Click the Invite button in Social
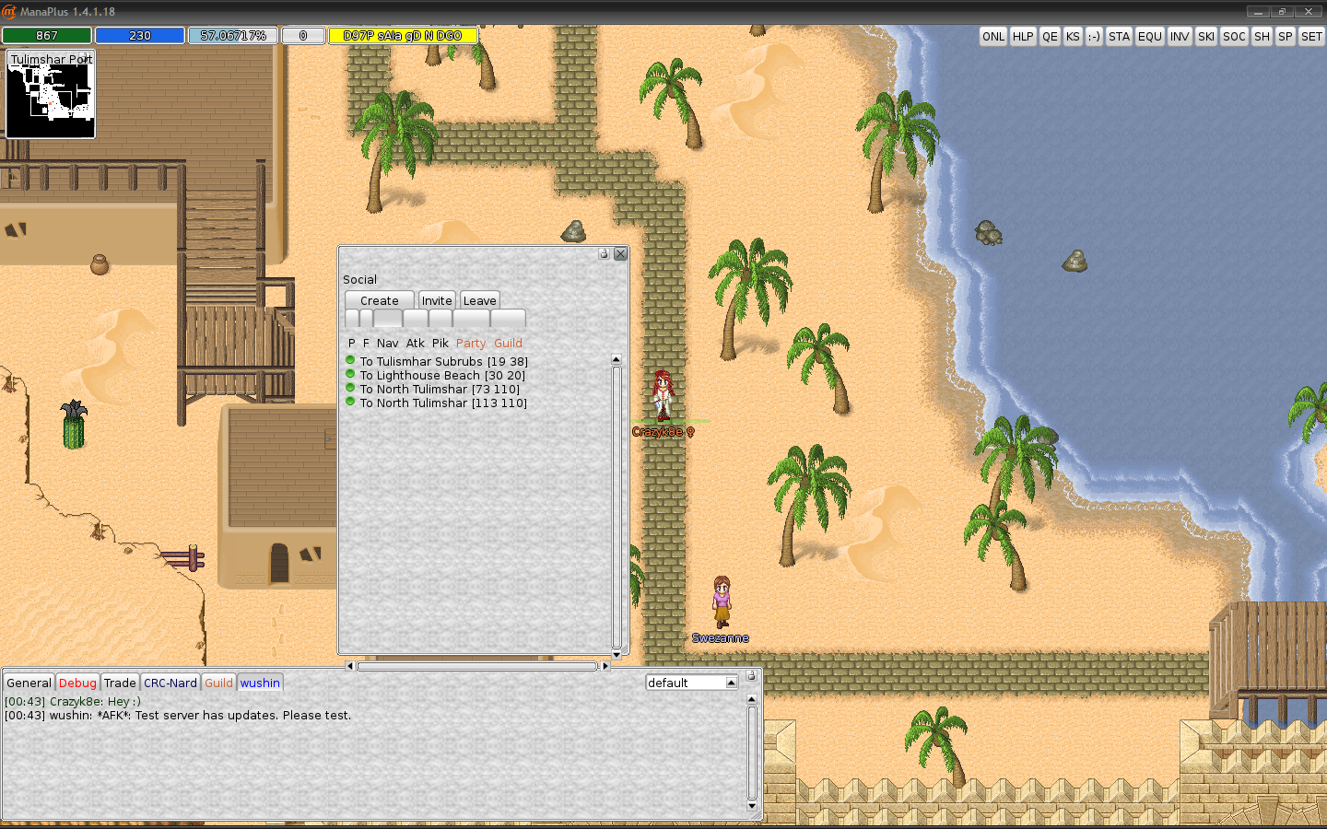The height and width of the screenshot is (829, 1327). coord(437,300)
